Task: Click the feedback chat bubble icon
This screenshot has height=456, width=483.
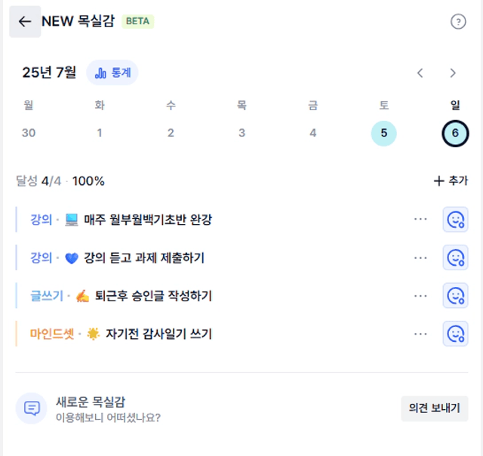Action: coord(32,408)
